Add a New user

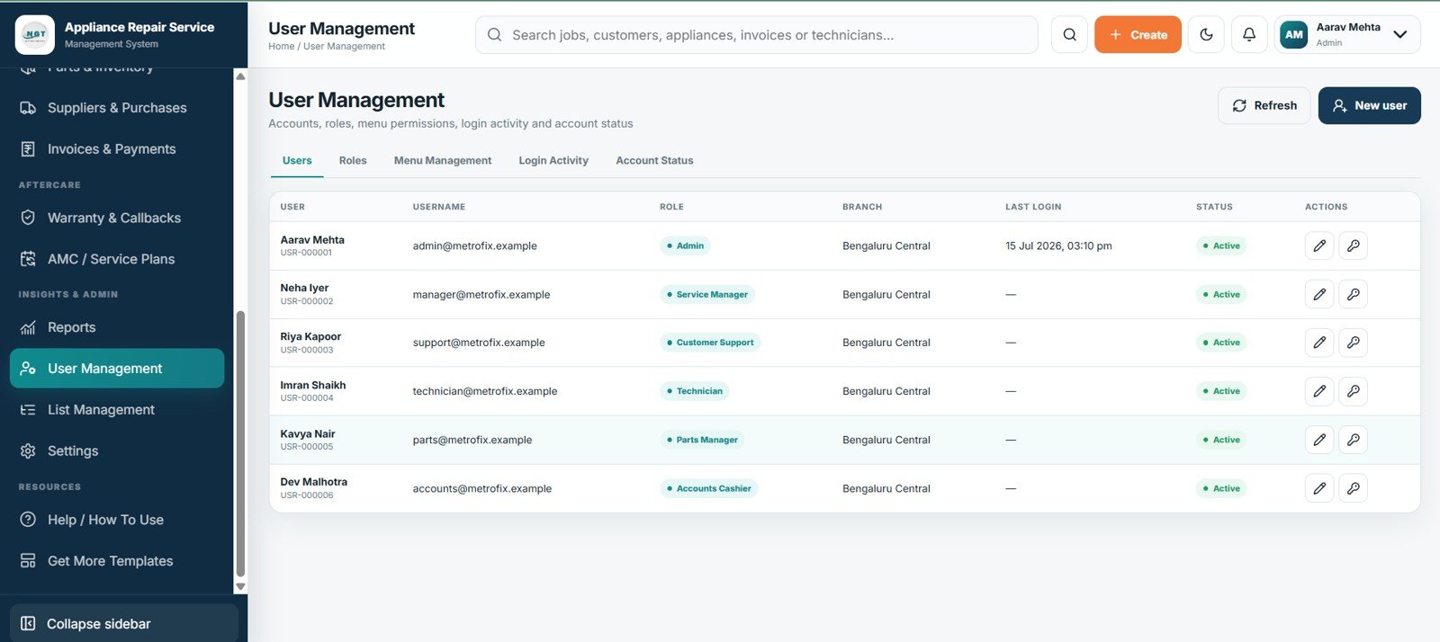(1369, 105)
